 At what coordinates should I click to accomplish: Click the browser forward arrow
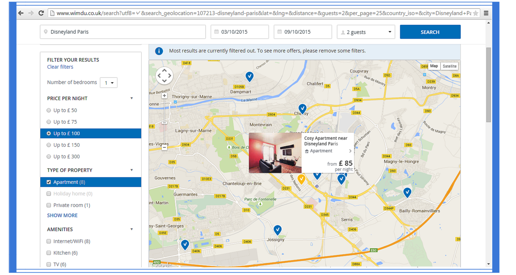31,13
